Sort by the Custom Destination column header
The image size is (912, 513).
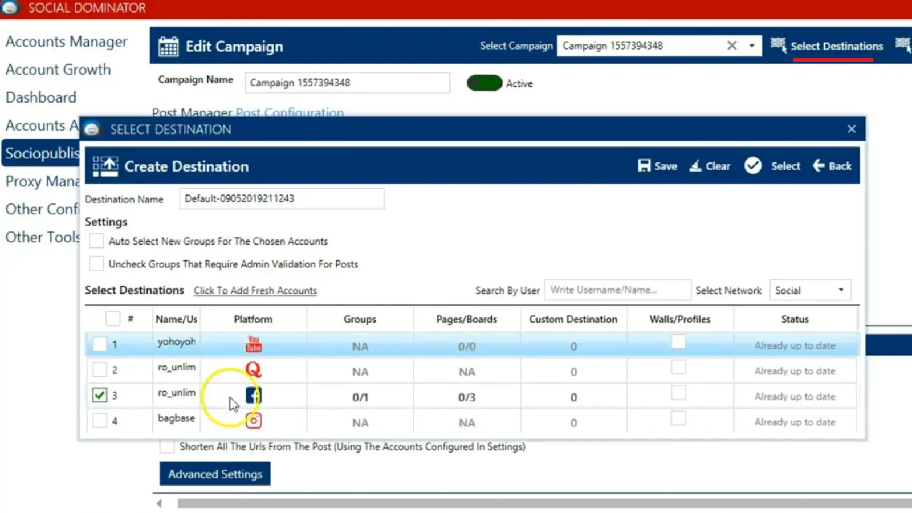point(573,319)
